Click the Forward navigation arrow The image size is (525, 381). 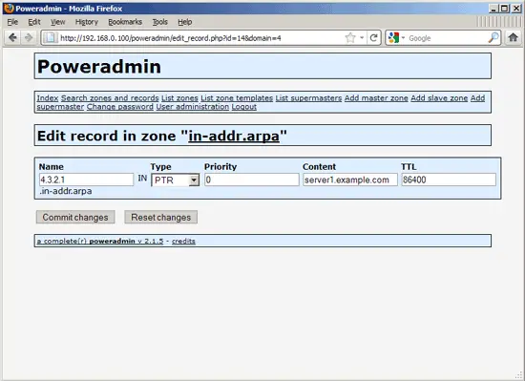pos(29,37)
